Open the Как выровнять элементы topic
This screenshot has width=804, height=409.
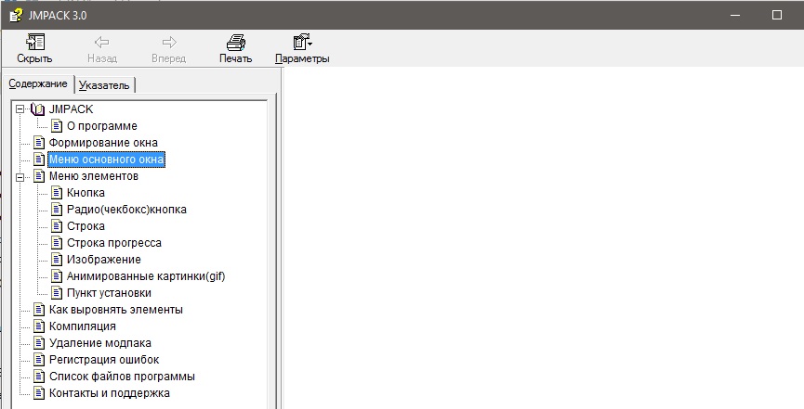[x=116, y=310]
